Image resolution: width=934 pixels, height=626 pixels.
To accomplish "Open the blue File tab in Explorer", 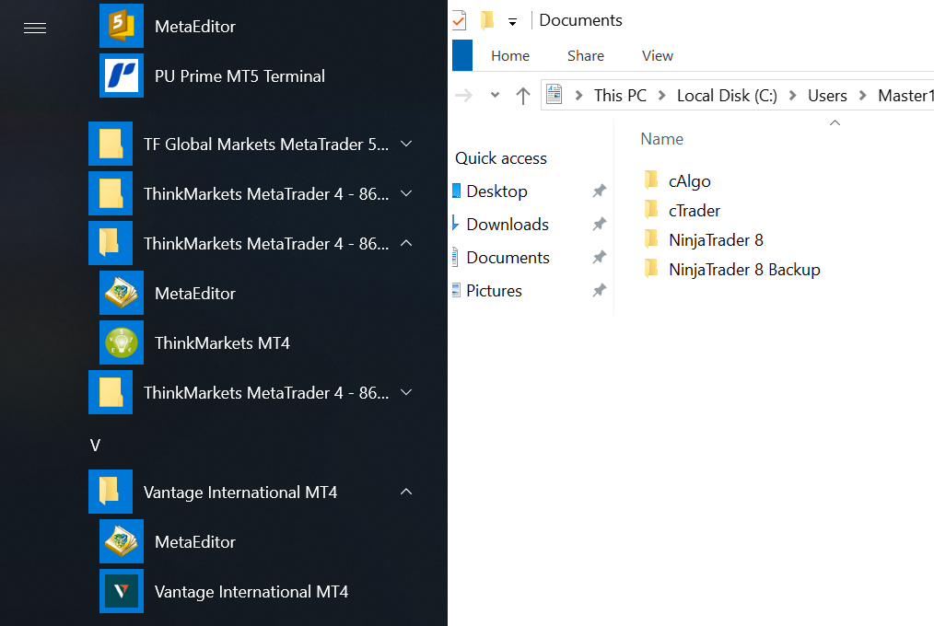I will point(462,55).
